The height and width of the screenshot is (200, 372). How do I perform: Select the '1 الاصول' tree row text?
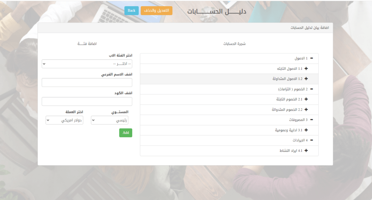[x=301, y=58]
